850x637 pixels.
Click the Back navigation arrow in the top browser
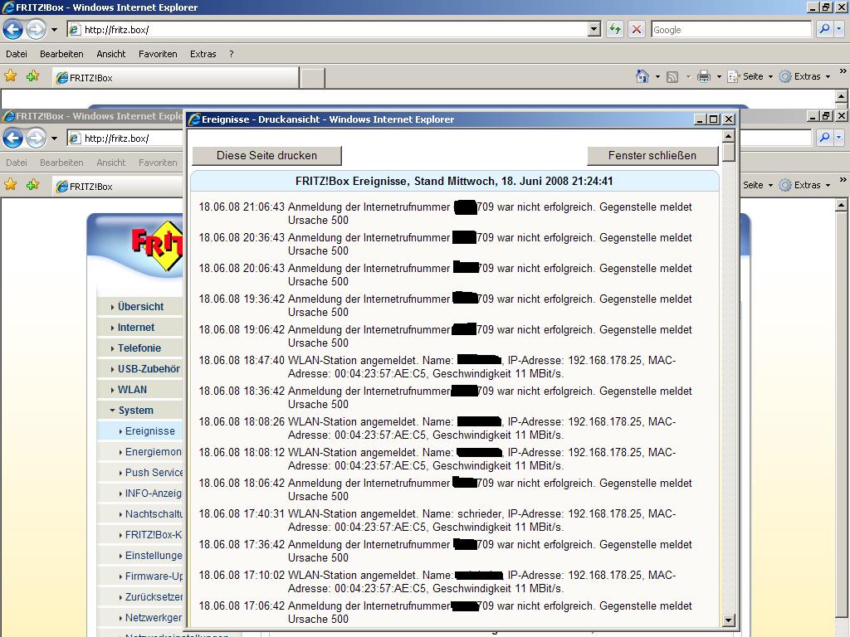[x=12, y=30]
